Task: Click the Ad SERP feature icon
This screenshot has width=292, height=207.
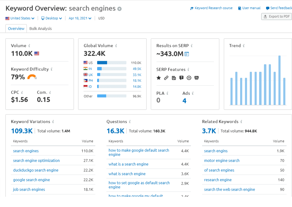Action: tap(196, 78)
